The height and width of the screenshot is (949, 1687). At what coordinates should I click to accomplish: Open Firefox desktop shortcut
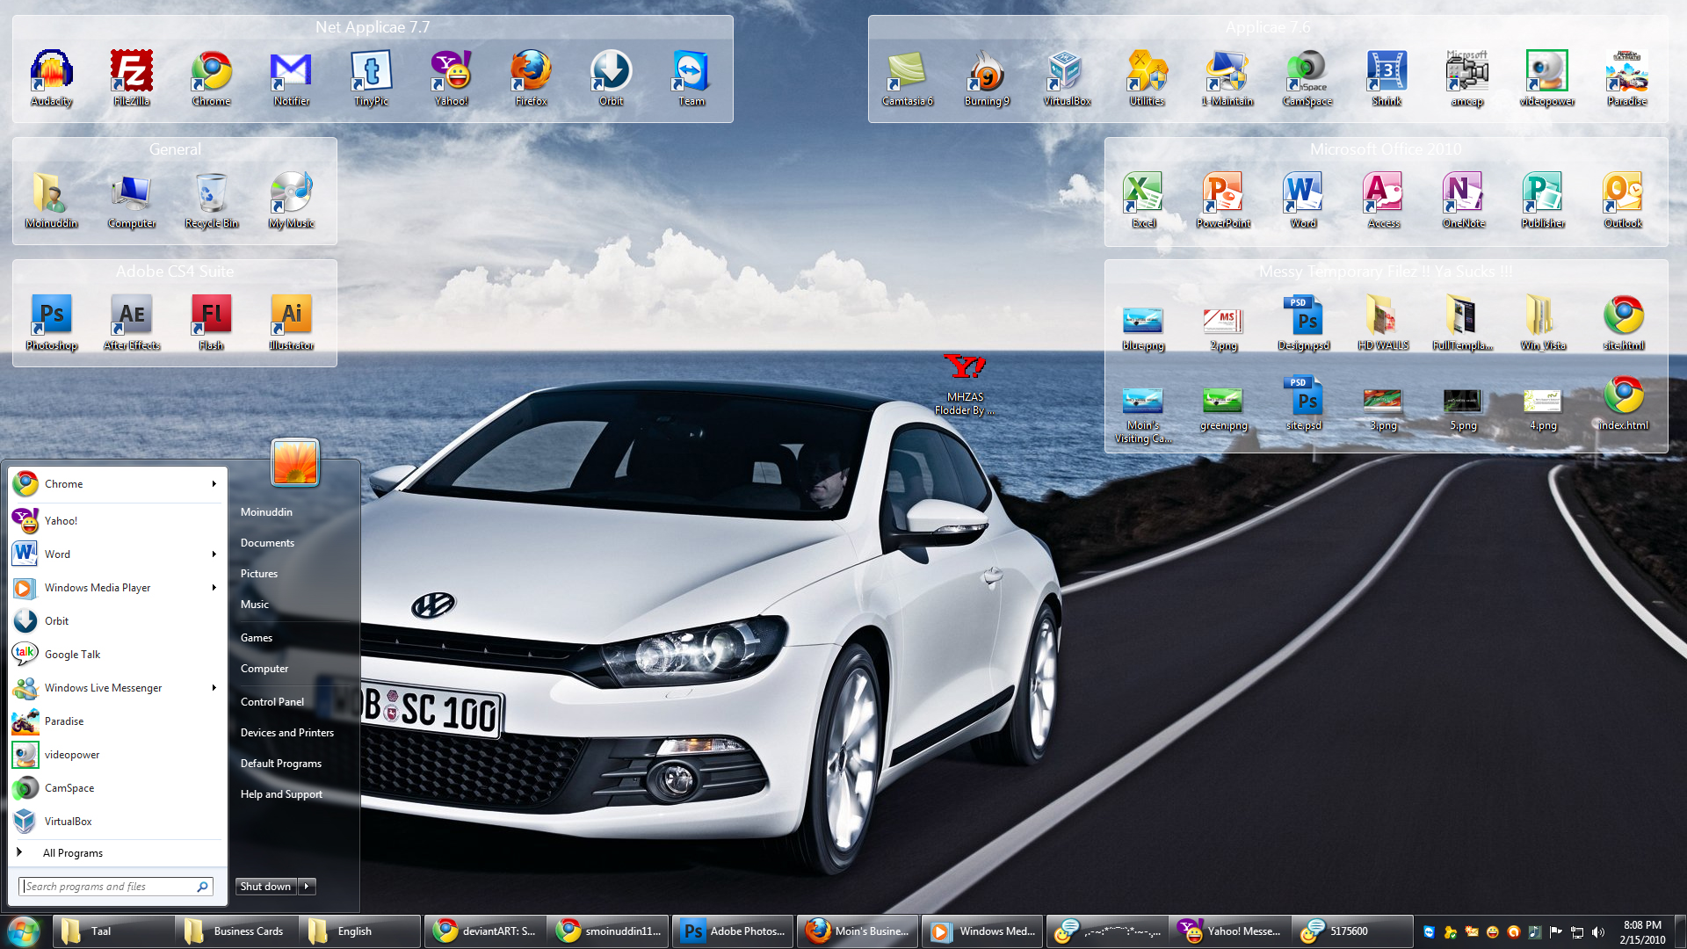531,78
